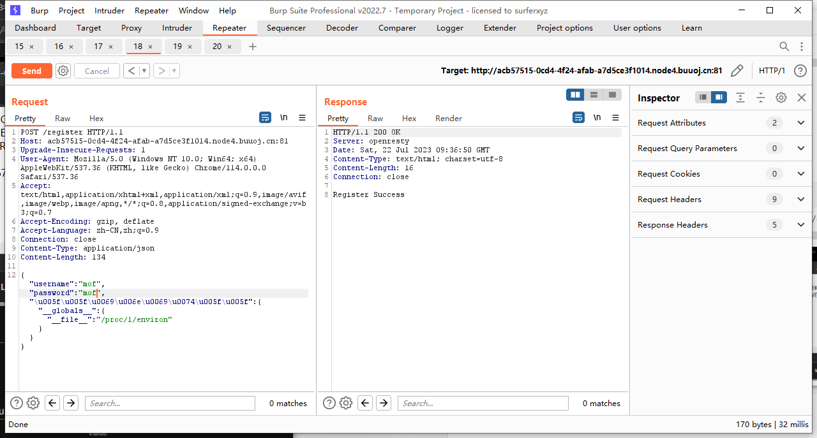
Task: Open the Intruder menu
Action: pyautogui.click(x=110, y=10)
